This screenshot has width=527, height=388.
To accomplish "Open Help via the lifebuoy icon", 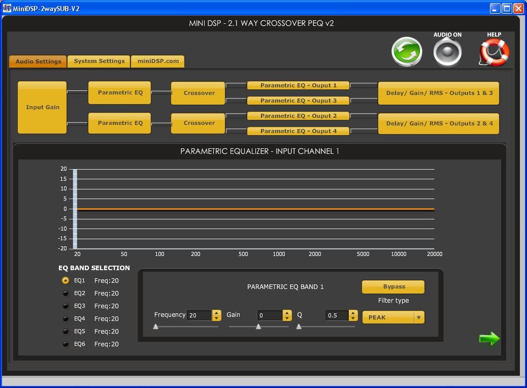I will tap(494, 53).
